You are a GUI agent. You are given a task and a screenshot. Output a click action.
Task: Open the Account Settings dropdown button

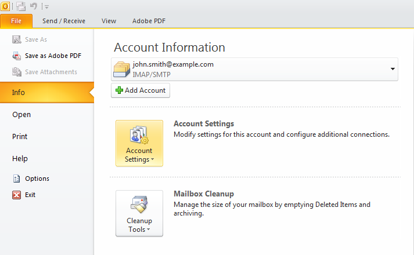click(x=139, y=143)
